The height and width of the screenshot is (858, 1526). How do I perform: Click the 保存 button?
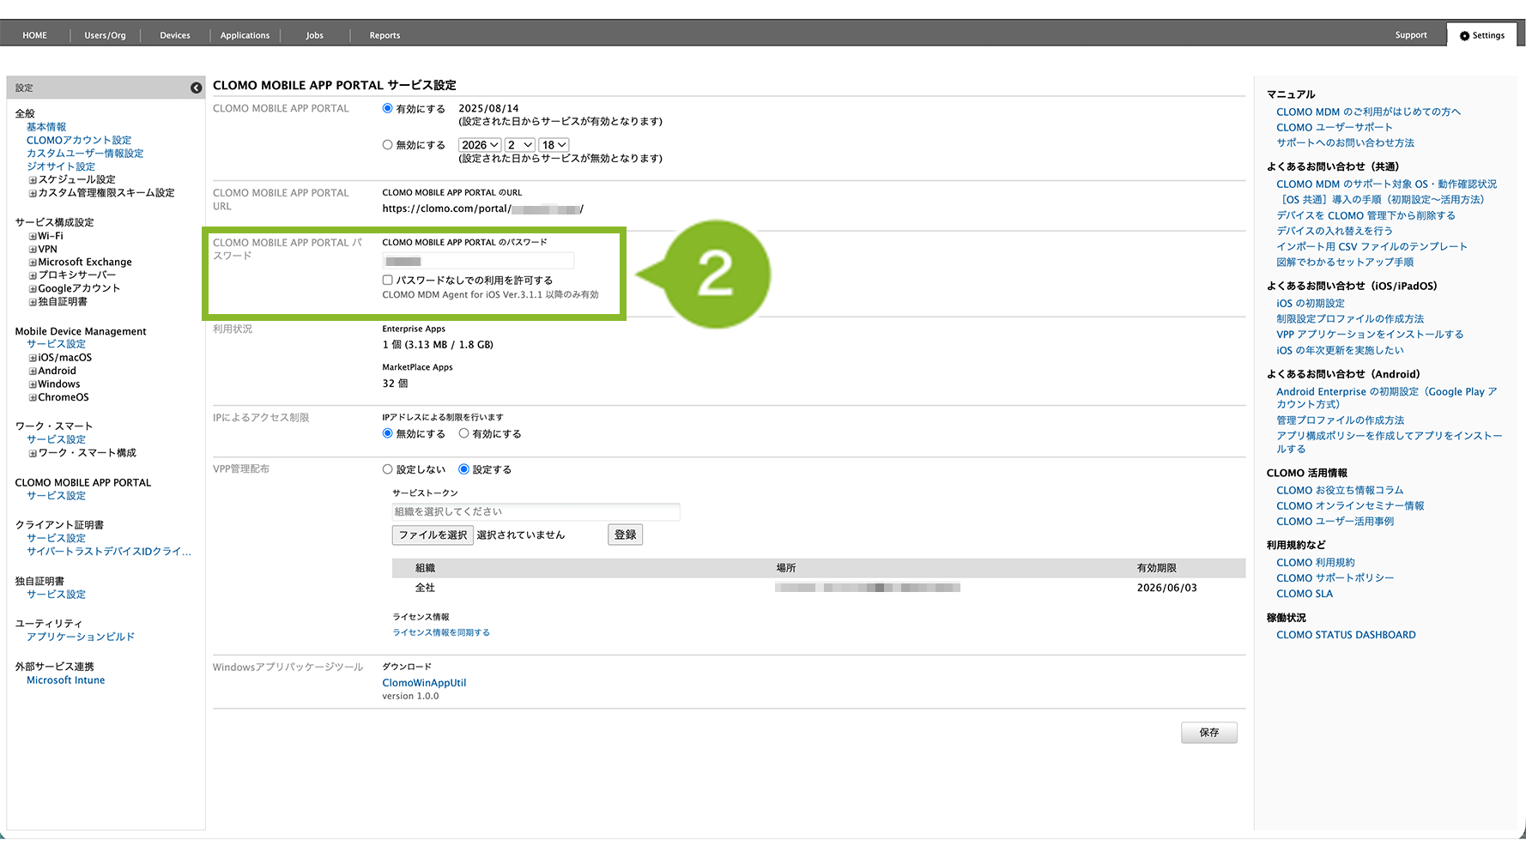(x=1208, y=733)
